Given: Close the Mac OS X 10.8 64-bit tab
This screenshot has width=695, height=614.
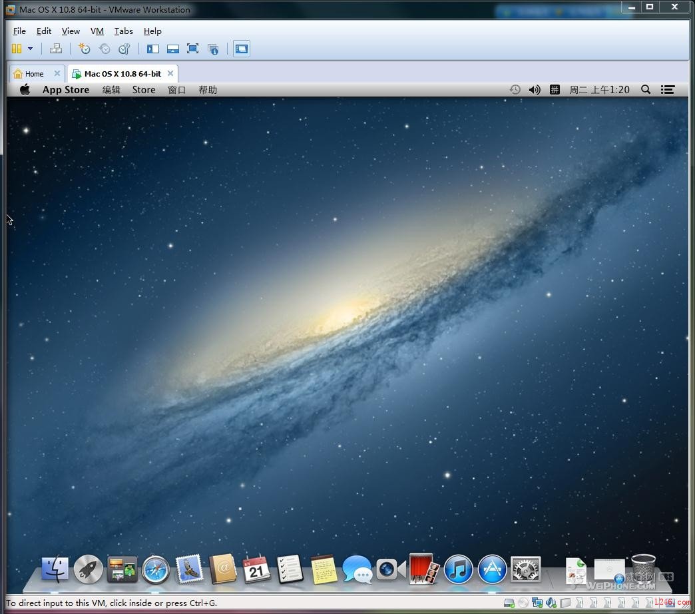Looking at the screenshot, I should [x=170, y=73].
